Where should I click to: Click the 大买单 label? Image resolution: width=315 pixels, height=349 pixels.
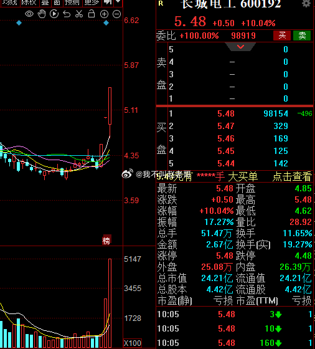coord(243,176)
